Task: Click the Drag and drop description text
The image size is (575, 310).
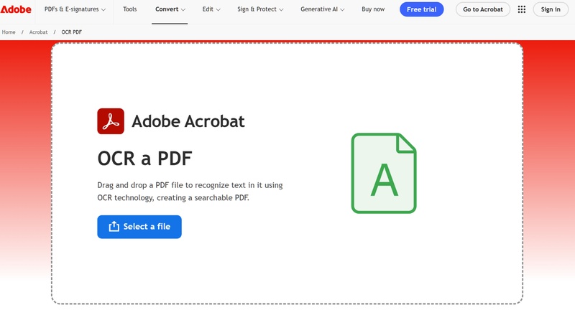Action: (190, 192)
